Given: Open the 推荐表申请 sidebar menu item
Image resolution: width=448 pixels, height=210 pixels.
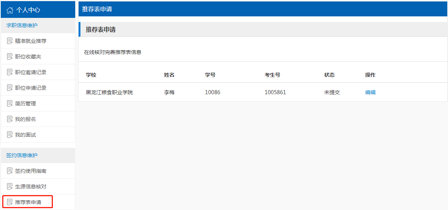Looking at the screenshot, I should click(x=28, y=202).
